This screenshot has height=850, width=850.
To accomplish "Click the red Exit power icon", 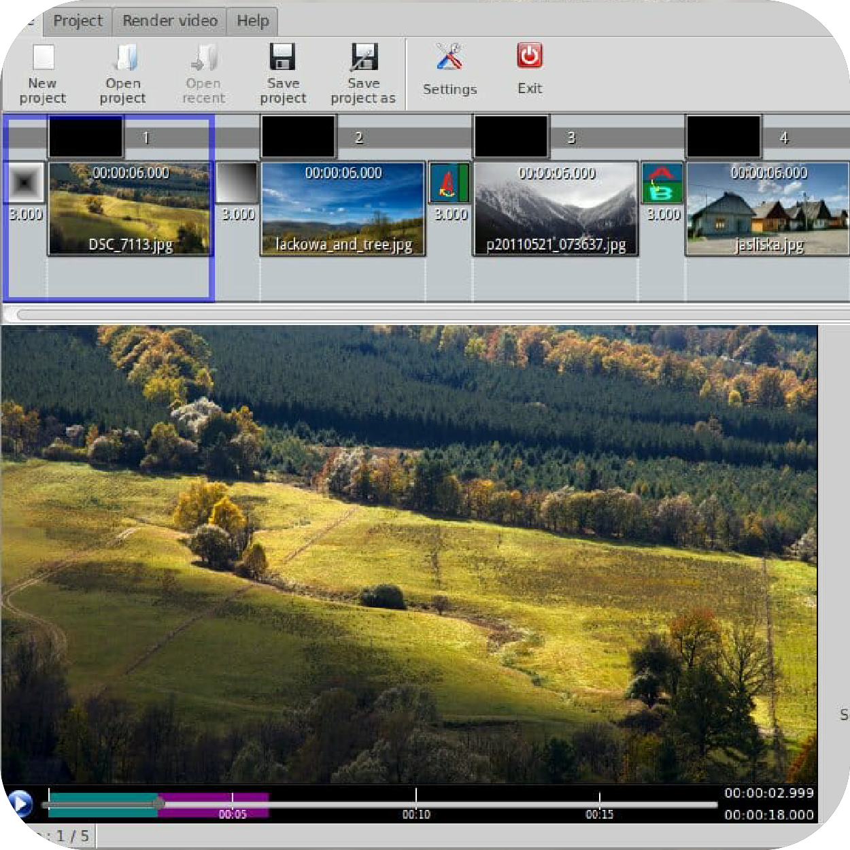I will [530, 56].
